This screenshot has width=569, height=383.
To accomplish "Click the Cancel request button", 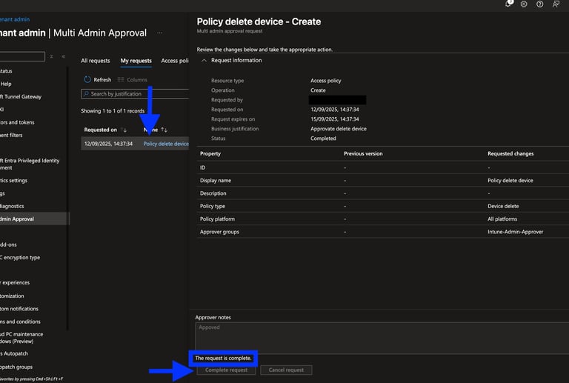I will click(287, 370).
